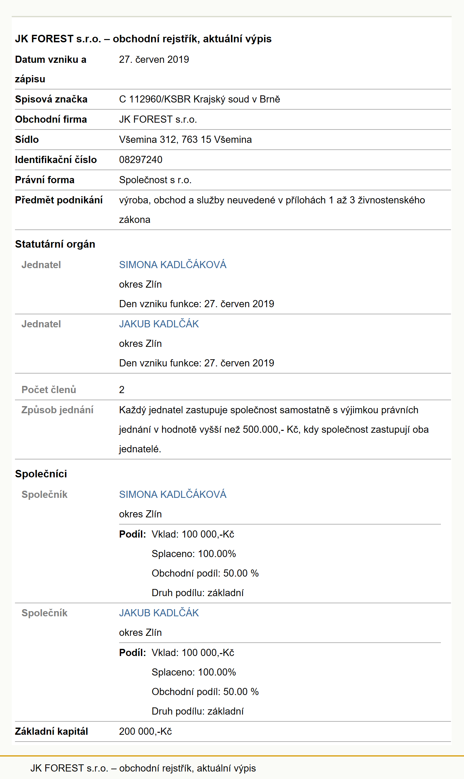Viewport: 464px width, 779px height.
Task: Click the Právní forma value Společnost s r.o.
Action: pos(155,180)
